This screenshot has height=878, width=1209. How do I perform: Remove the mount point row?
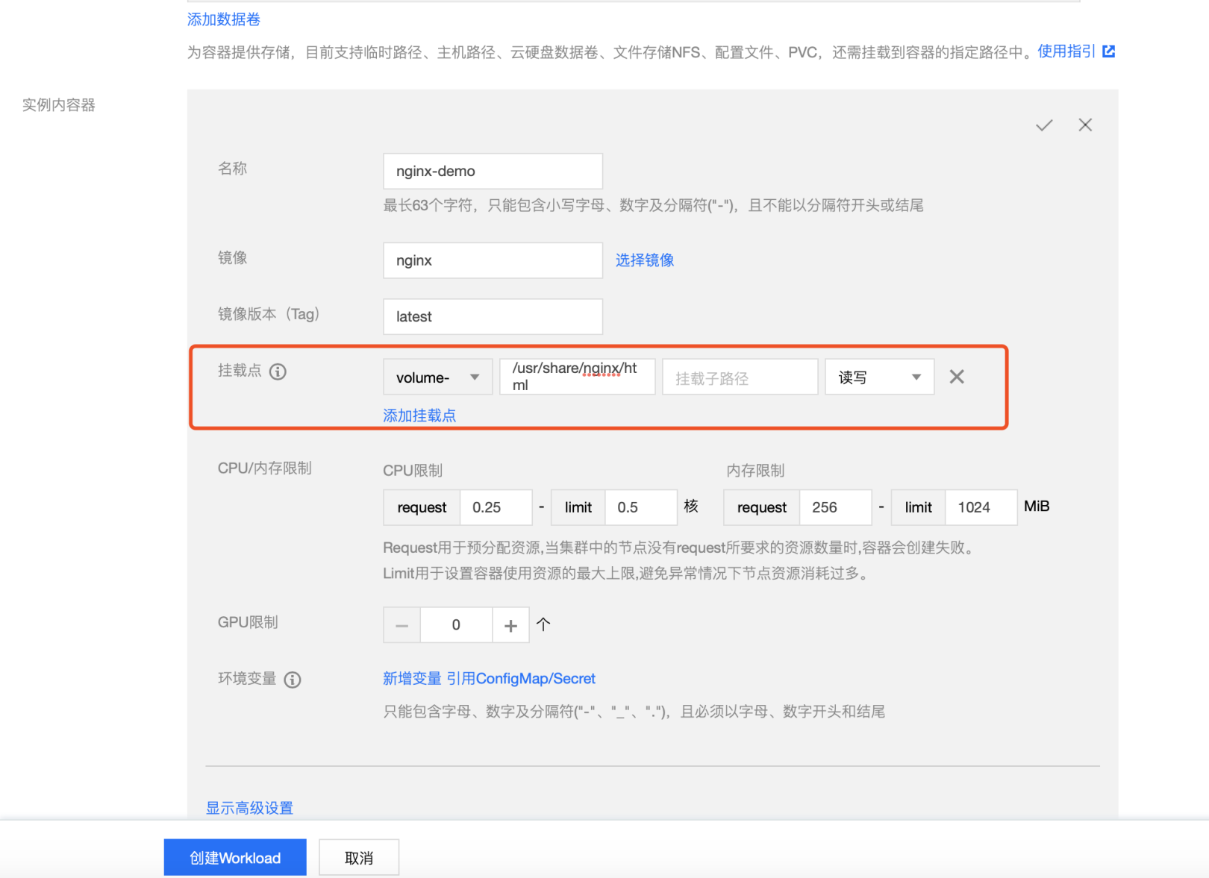click(x=957, y=377)
